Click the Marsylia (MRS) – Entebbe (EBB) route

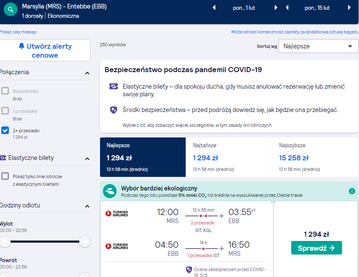[x=64, y=6]
